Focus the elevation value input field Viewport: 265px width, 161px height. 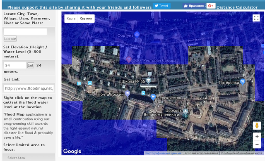pos(15,65)
